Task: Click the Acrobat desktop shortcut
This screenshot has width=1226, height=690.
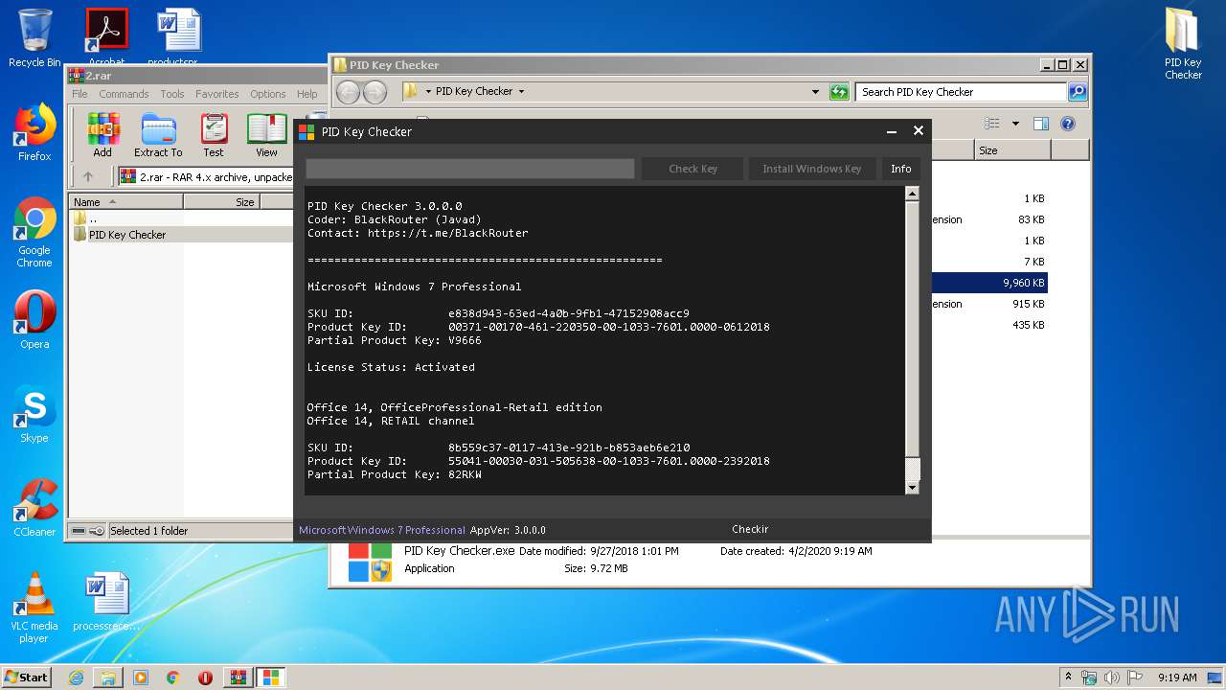Action: click(106, 38)
